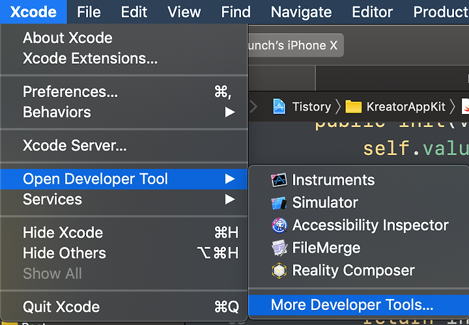Click the Swift file icon in jump bar
This screenshot has width=469, height=325.
click(x=465, y=107)
